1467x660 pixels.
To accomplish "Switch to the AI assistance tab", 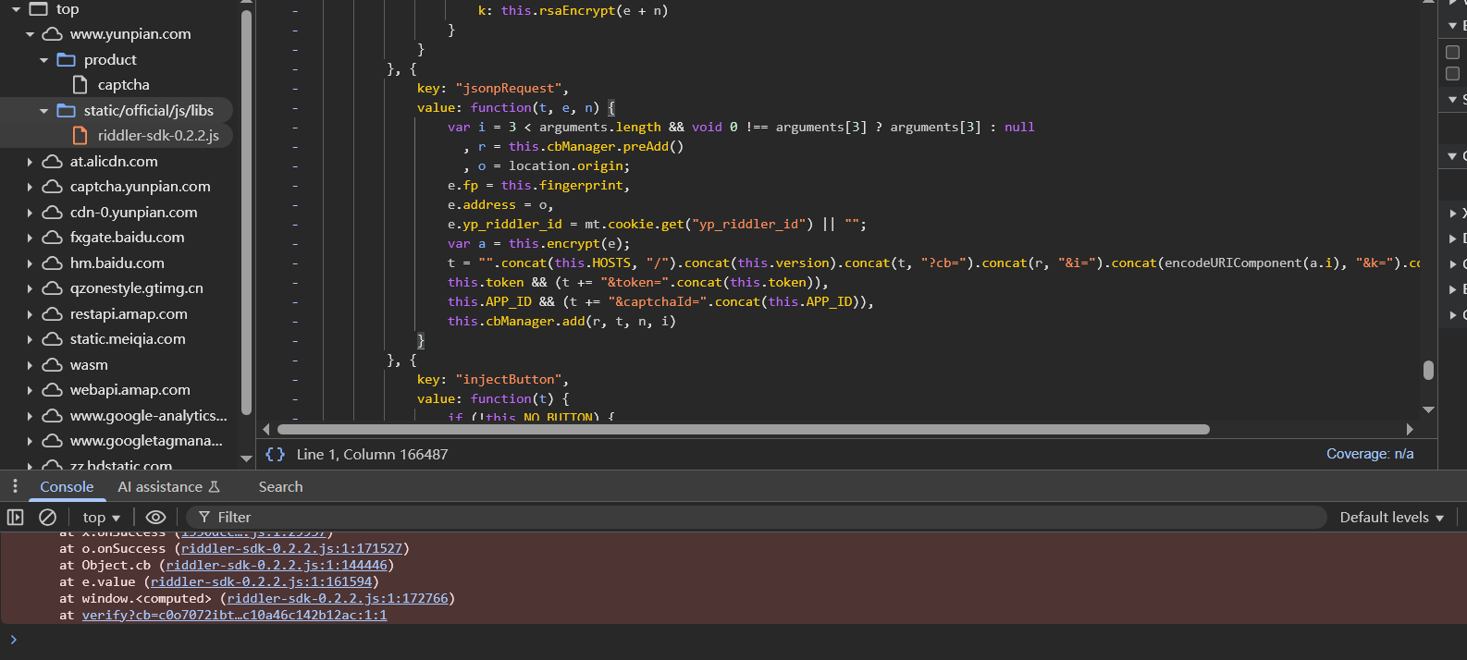I will [168, 486].
